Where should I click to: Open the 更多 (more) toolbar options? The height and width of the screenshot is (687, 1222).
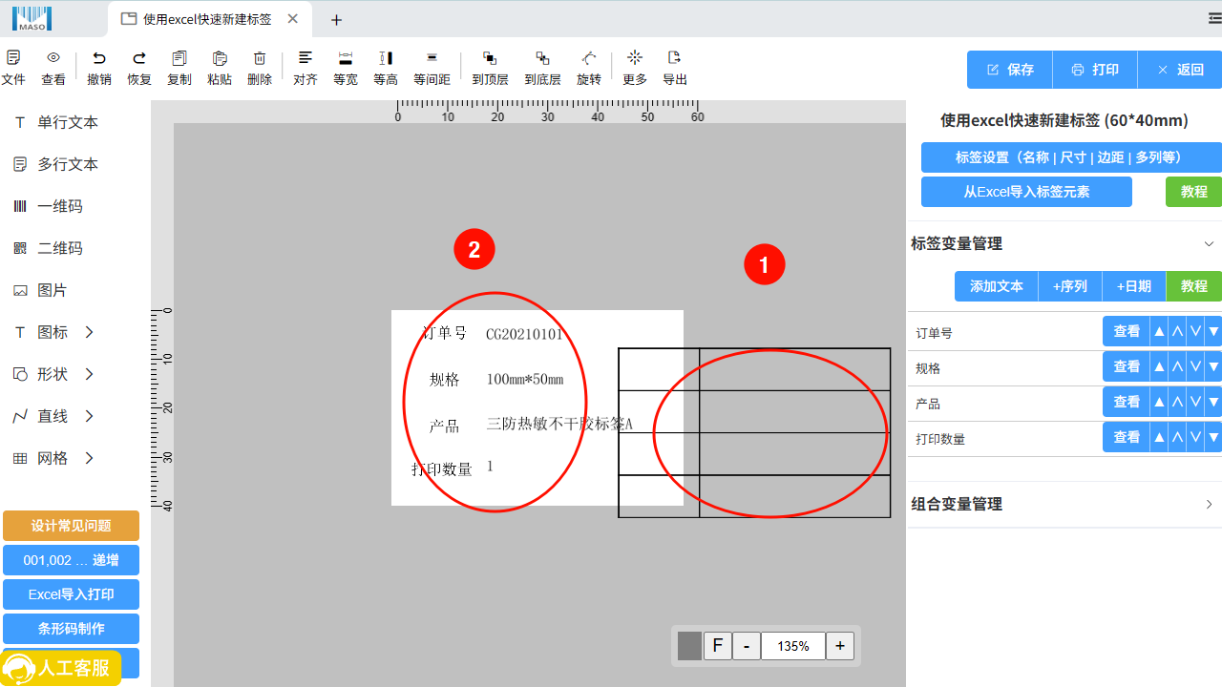635,69
